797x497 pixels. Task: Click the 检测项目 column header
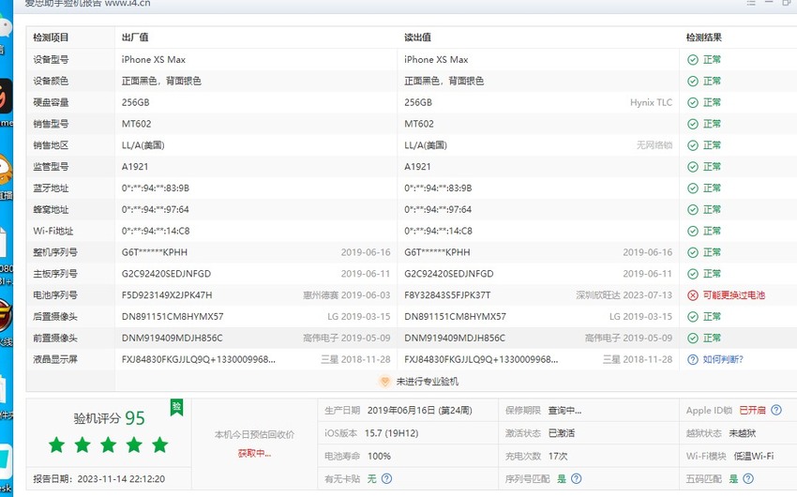point(51,38)
